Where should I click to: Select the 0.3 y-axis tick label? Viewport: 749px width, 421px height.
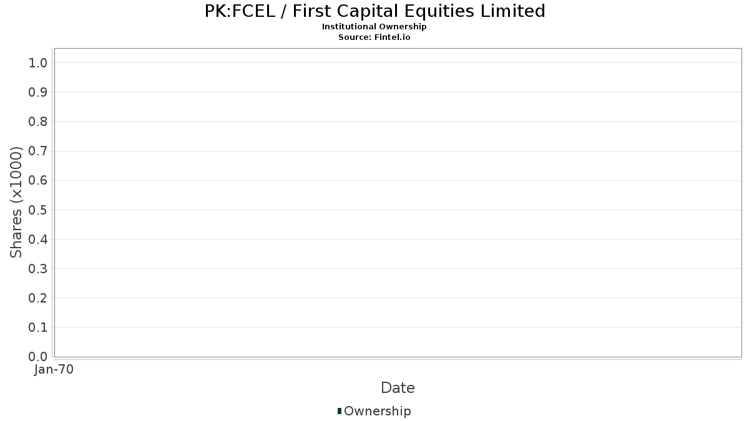point(38,268)
